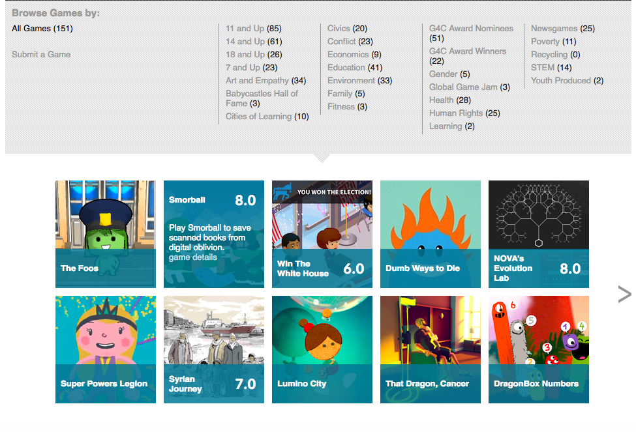Screen dimensions: 636x432
Task: Open the Smorball game card
Action: pyautogui.click(x=214, y=234)
